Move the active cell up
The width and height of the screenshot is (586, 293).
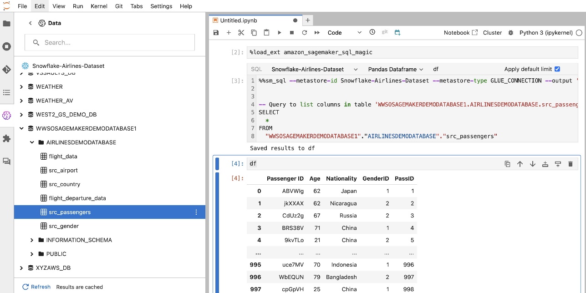520,164
